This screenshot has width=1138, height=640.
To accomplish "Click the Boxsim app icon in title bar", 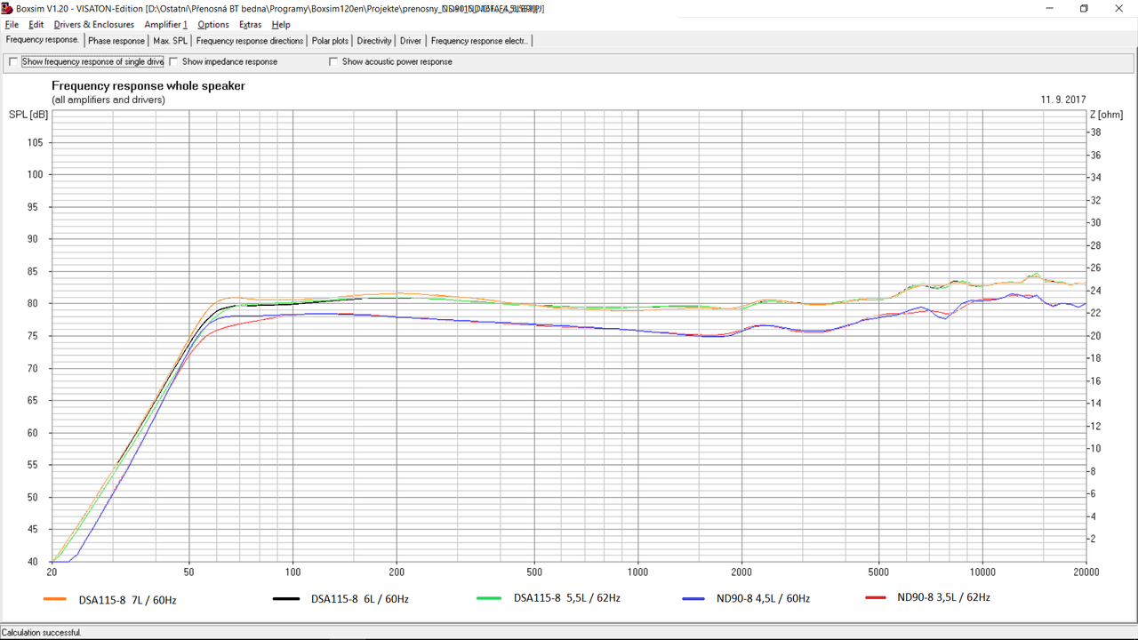I will [8, 8].
